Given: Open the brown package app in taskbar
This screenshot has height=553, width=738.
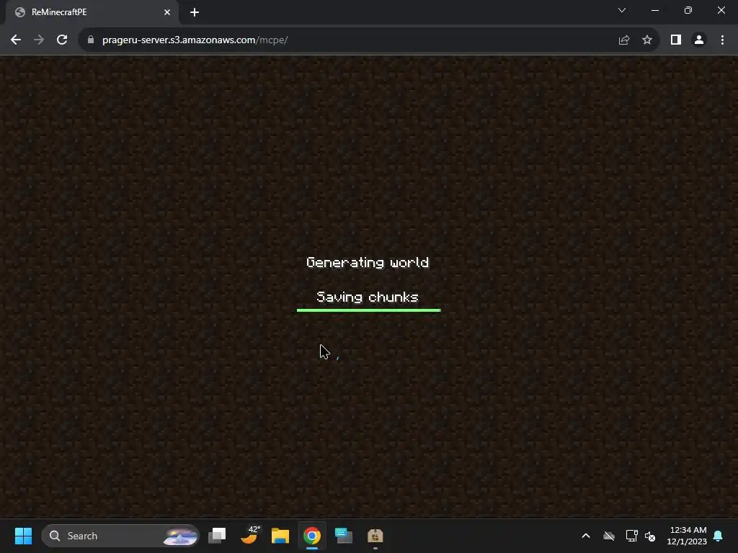Looking at the screenshot, I should pyautogui.click(x=375, y=536).
